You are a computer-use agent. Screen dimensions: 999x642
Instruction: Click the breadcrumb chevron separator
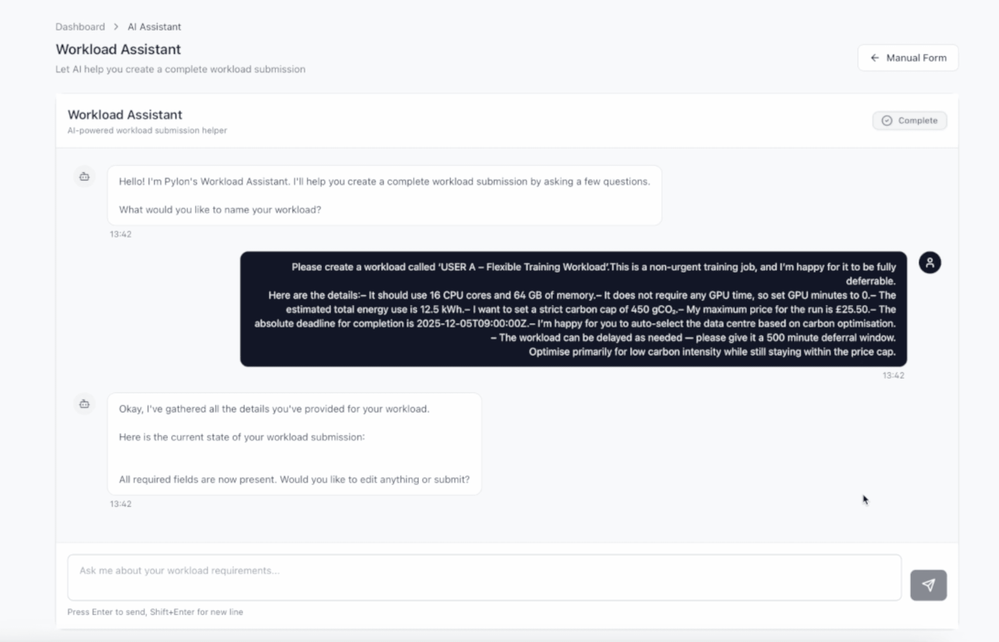[116, 27]
